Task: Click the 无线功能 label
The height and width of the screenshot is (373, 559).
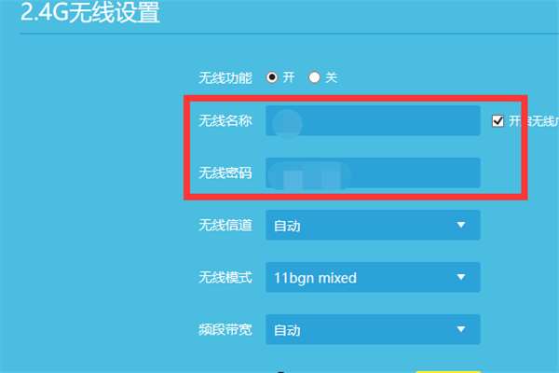Action: point(225,77)
